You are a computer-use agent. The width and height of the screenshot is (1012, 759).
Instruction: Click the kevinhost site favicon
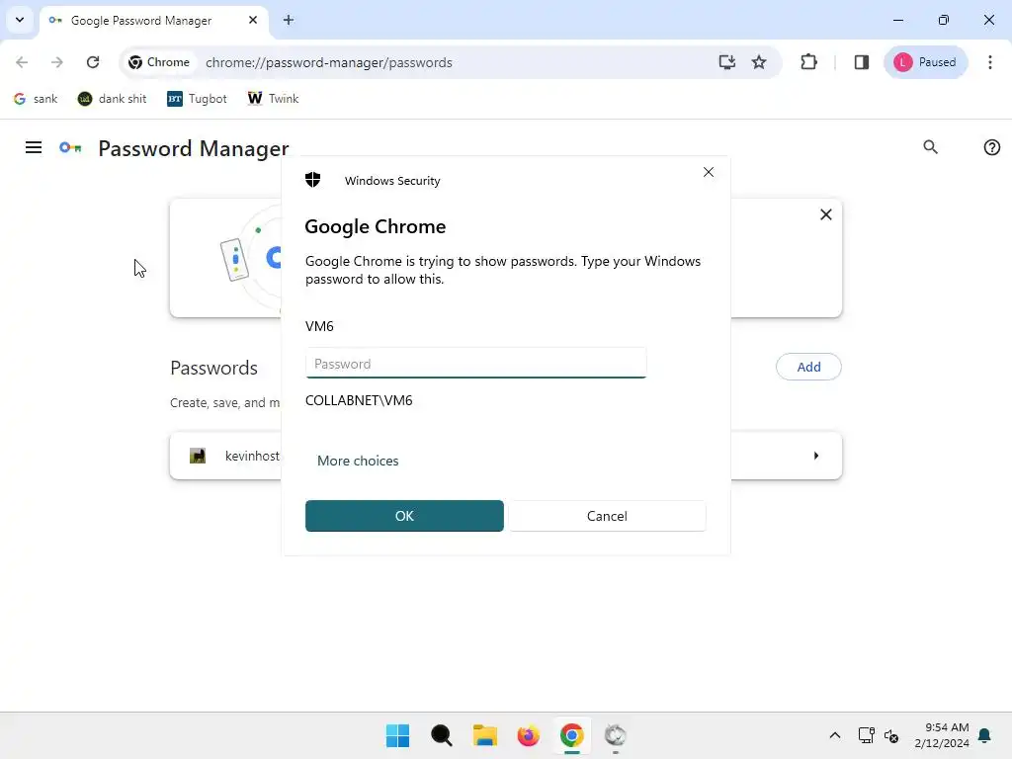pyautogui.click(x=198, y=456)
